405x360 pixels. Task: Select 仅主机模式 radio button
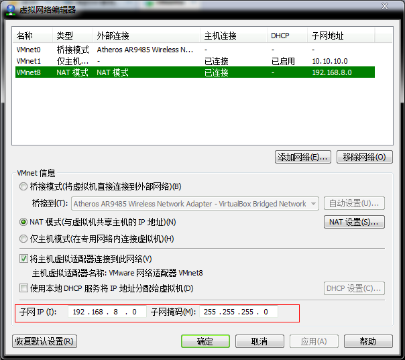point(23,239)
